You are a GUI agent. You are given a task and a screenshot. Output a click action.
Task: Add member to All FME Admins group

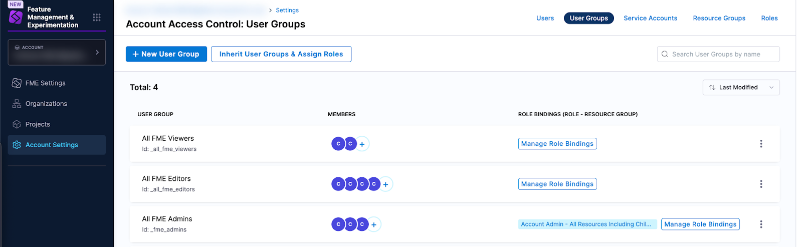pos(374,224)
